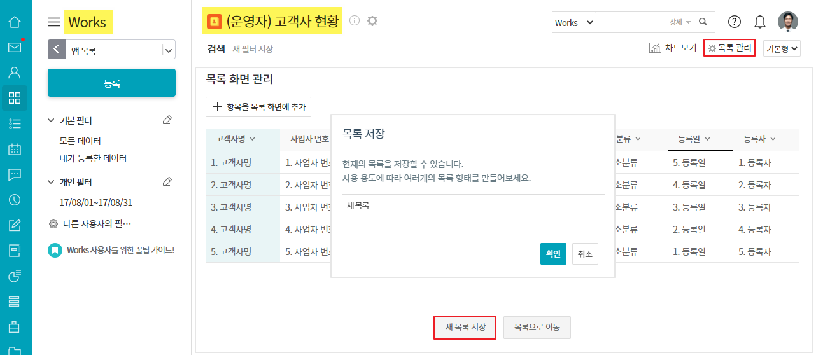
Task: Click 새 필터 저장 link
Action: pos(253,49)
